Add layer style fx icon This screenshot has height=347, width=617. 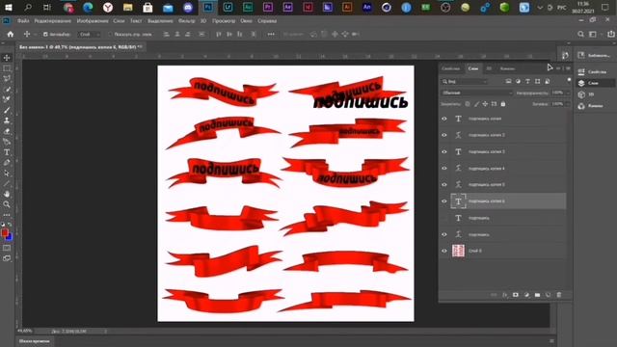click(x=505, y=295)
